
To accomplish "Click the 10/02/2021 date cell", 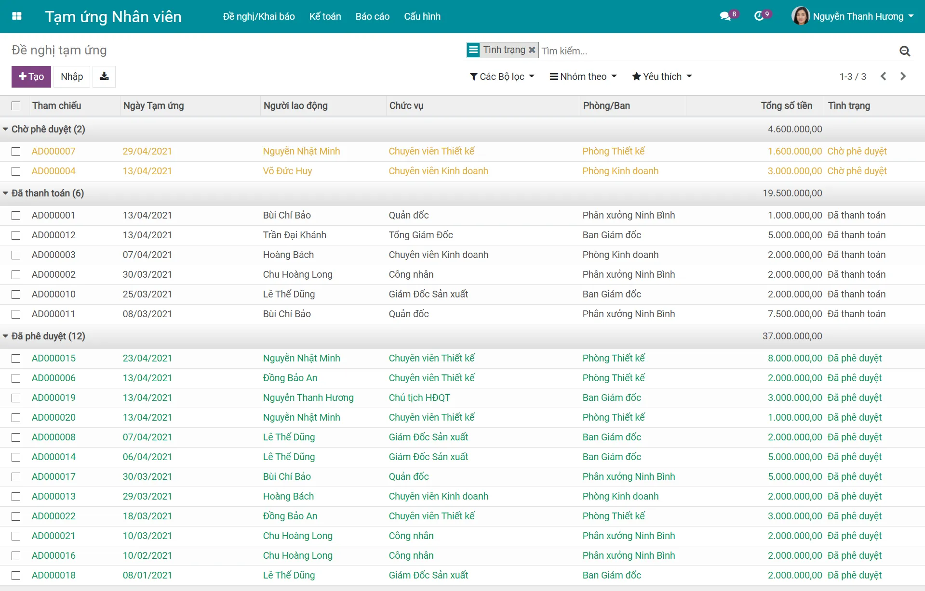I will coord(147,556).
